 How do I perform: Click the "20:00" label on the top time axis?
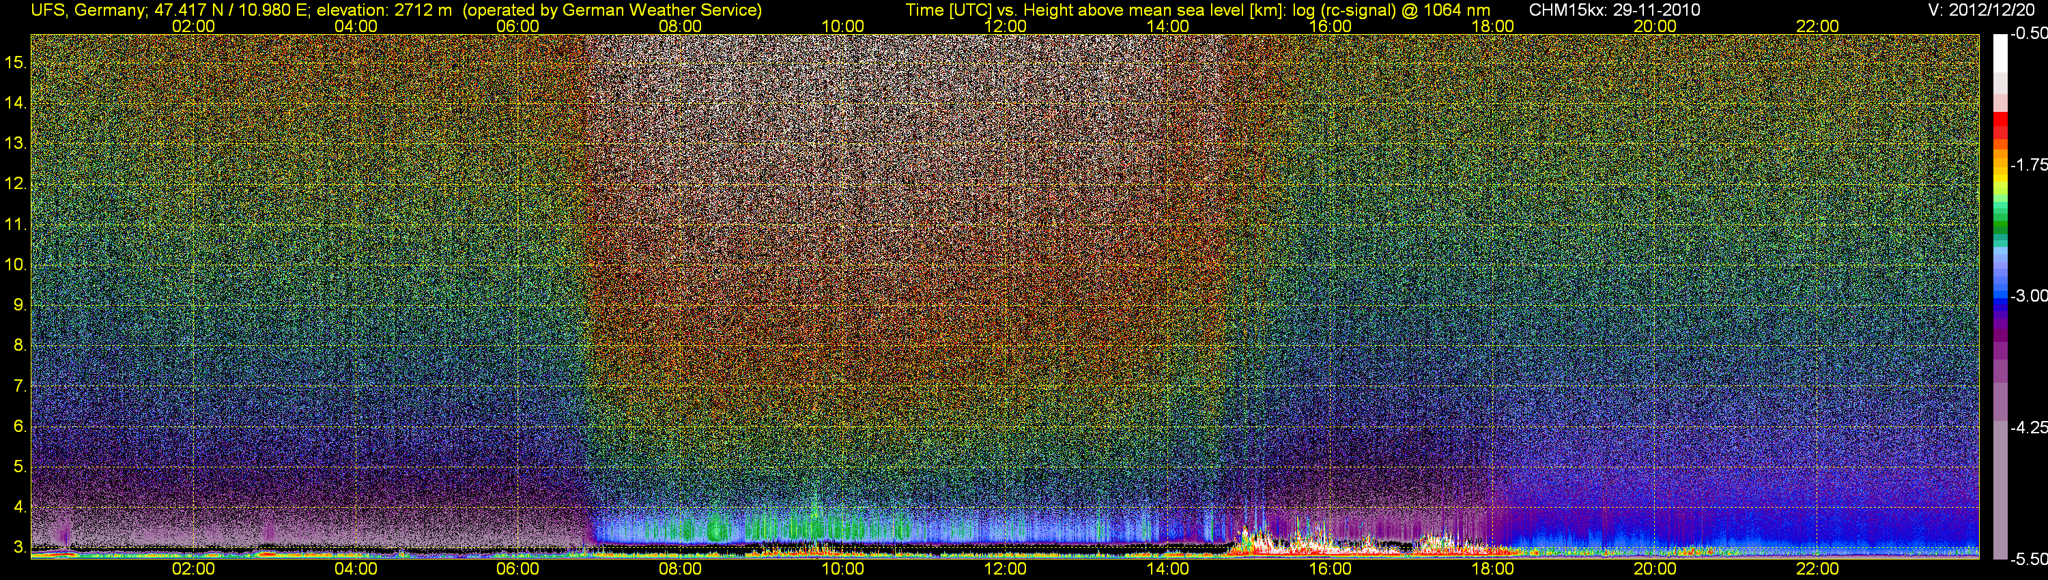[x=1655, y=26]
